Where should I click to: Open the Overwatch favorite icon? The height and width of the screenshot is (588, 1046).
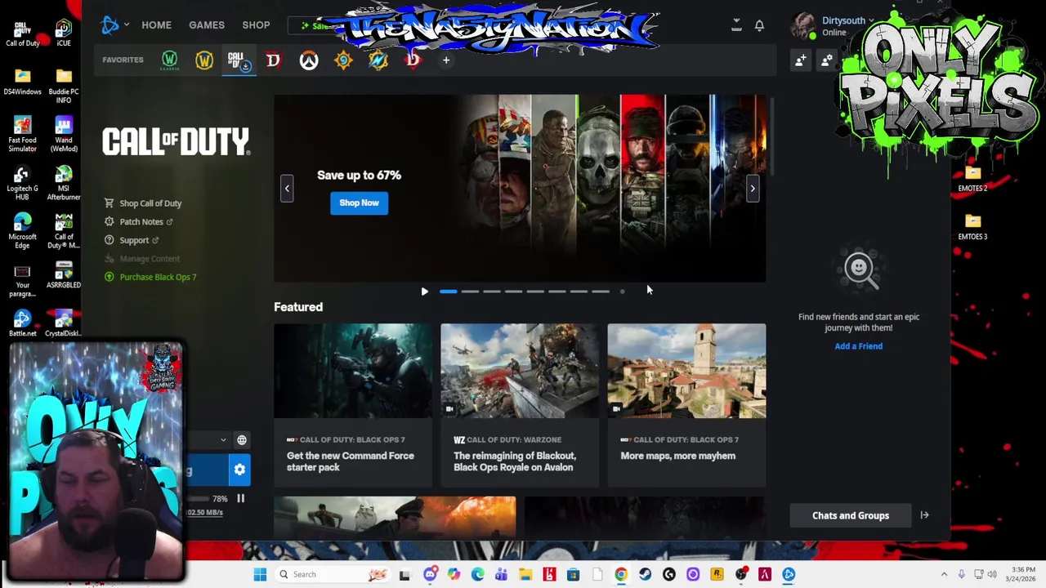[308, 60]
